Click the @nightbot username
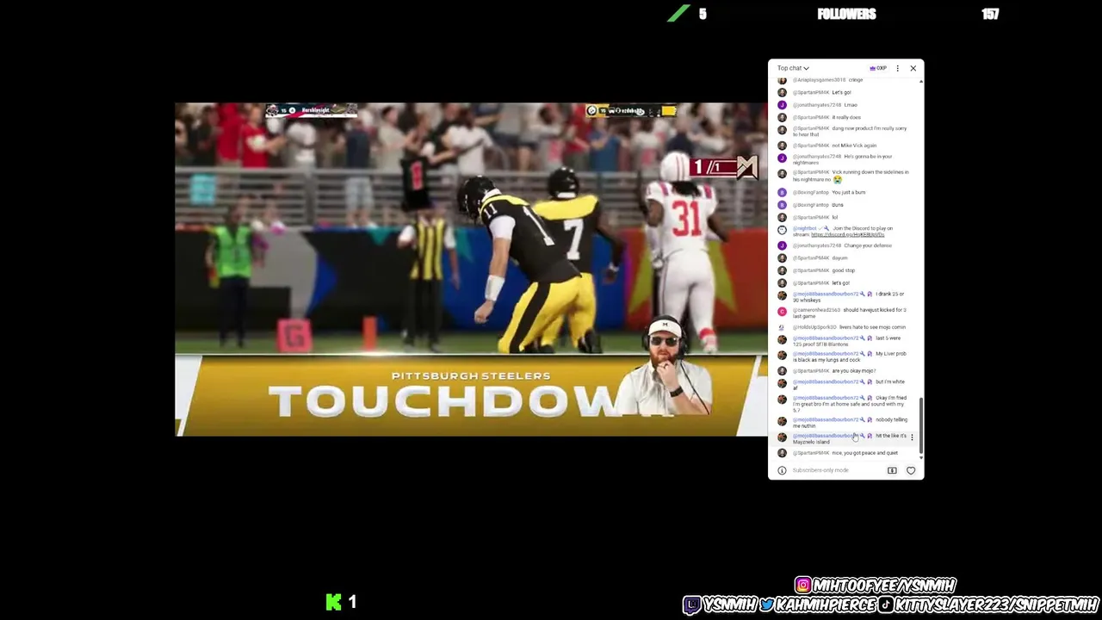 (803, 228)
